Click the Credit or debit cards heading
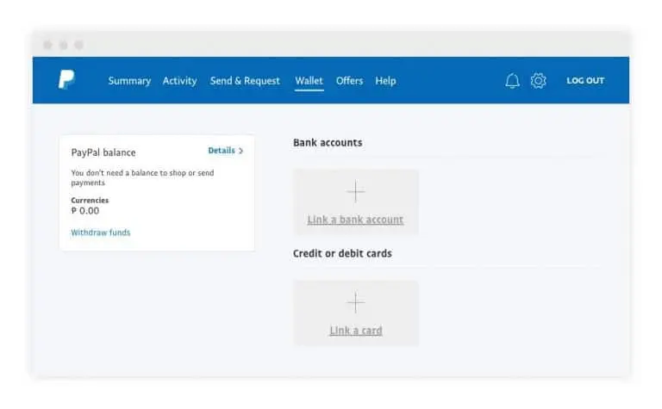The height and width of the screenshot is (409, 662). click(x=342, y=253)
